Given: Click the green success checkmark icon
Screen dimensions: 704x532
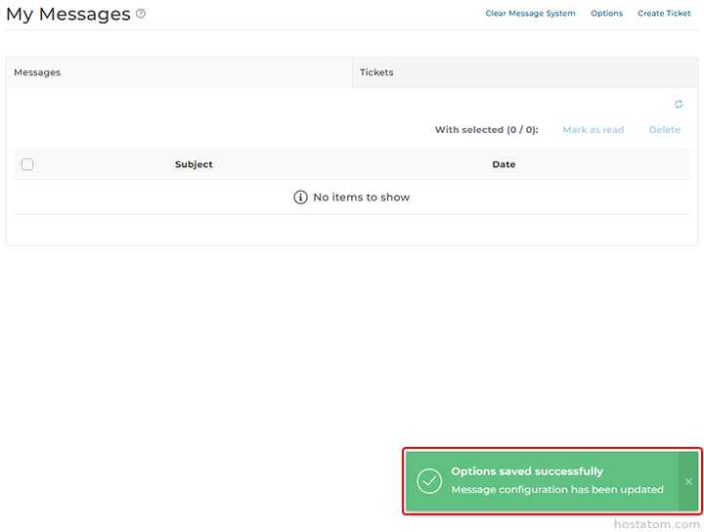Looking at the screenshot, I should pos(429,481).
